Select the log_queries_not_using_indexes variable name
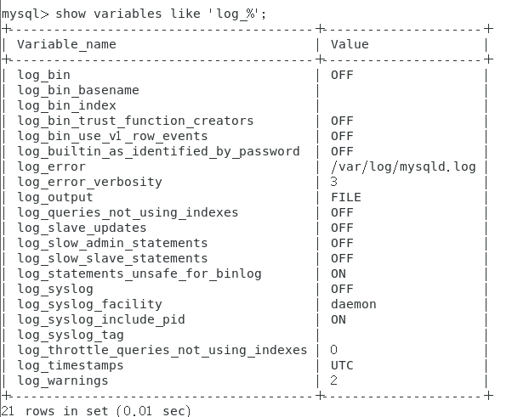Image resolution: width=512 pixels, height=417 pixels. coord(128,212)
